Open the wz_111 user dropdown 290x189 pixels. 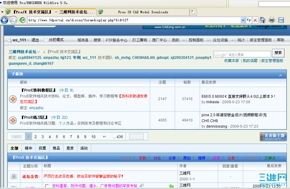coord(28,40)
